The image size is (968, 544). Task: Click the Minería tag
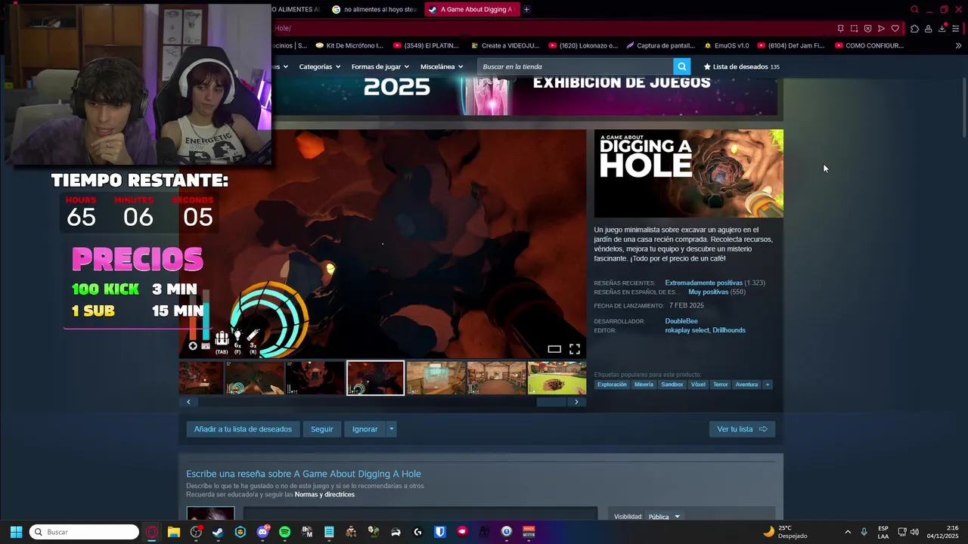click(644, 385)
